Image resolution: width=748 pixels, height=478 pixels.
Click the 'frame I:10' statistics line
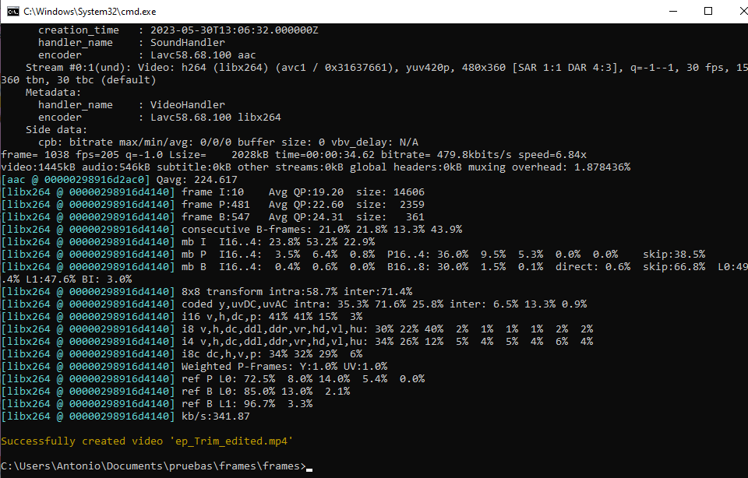213,192
